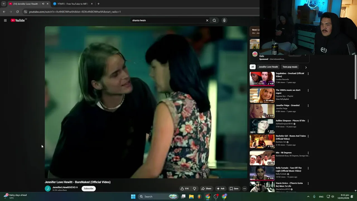357x201 pixels.
Task: Click View full playlist link
Action: (x=282, y=99)
